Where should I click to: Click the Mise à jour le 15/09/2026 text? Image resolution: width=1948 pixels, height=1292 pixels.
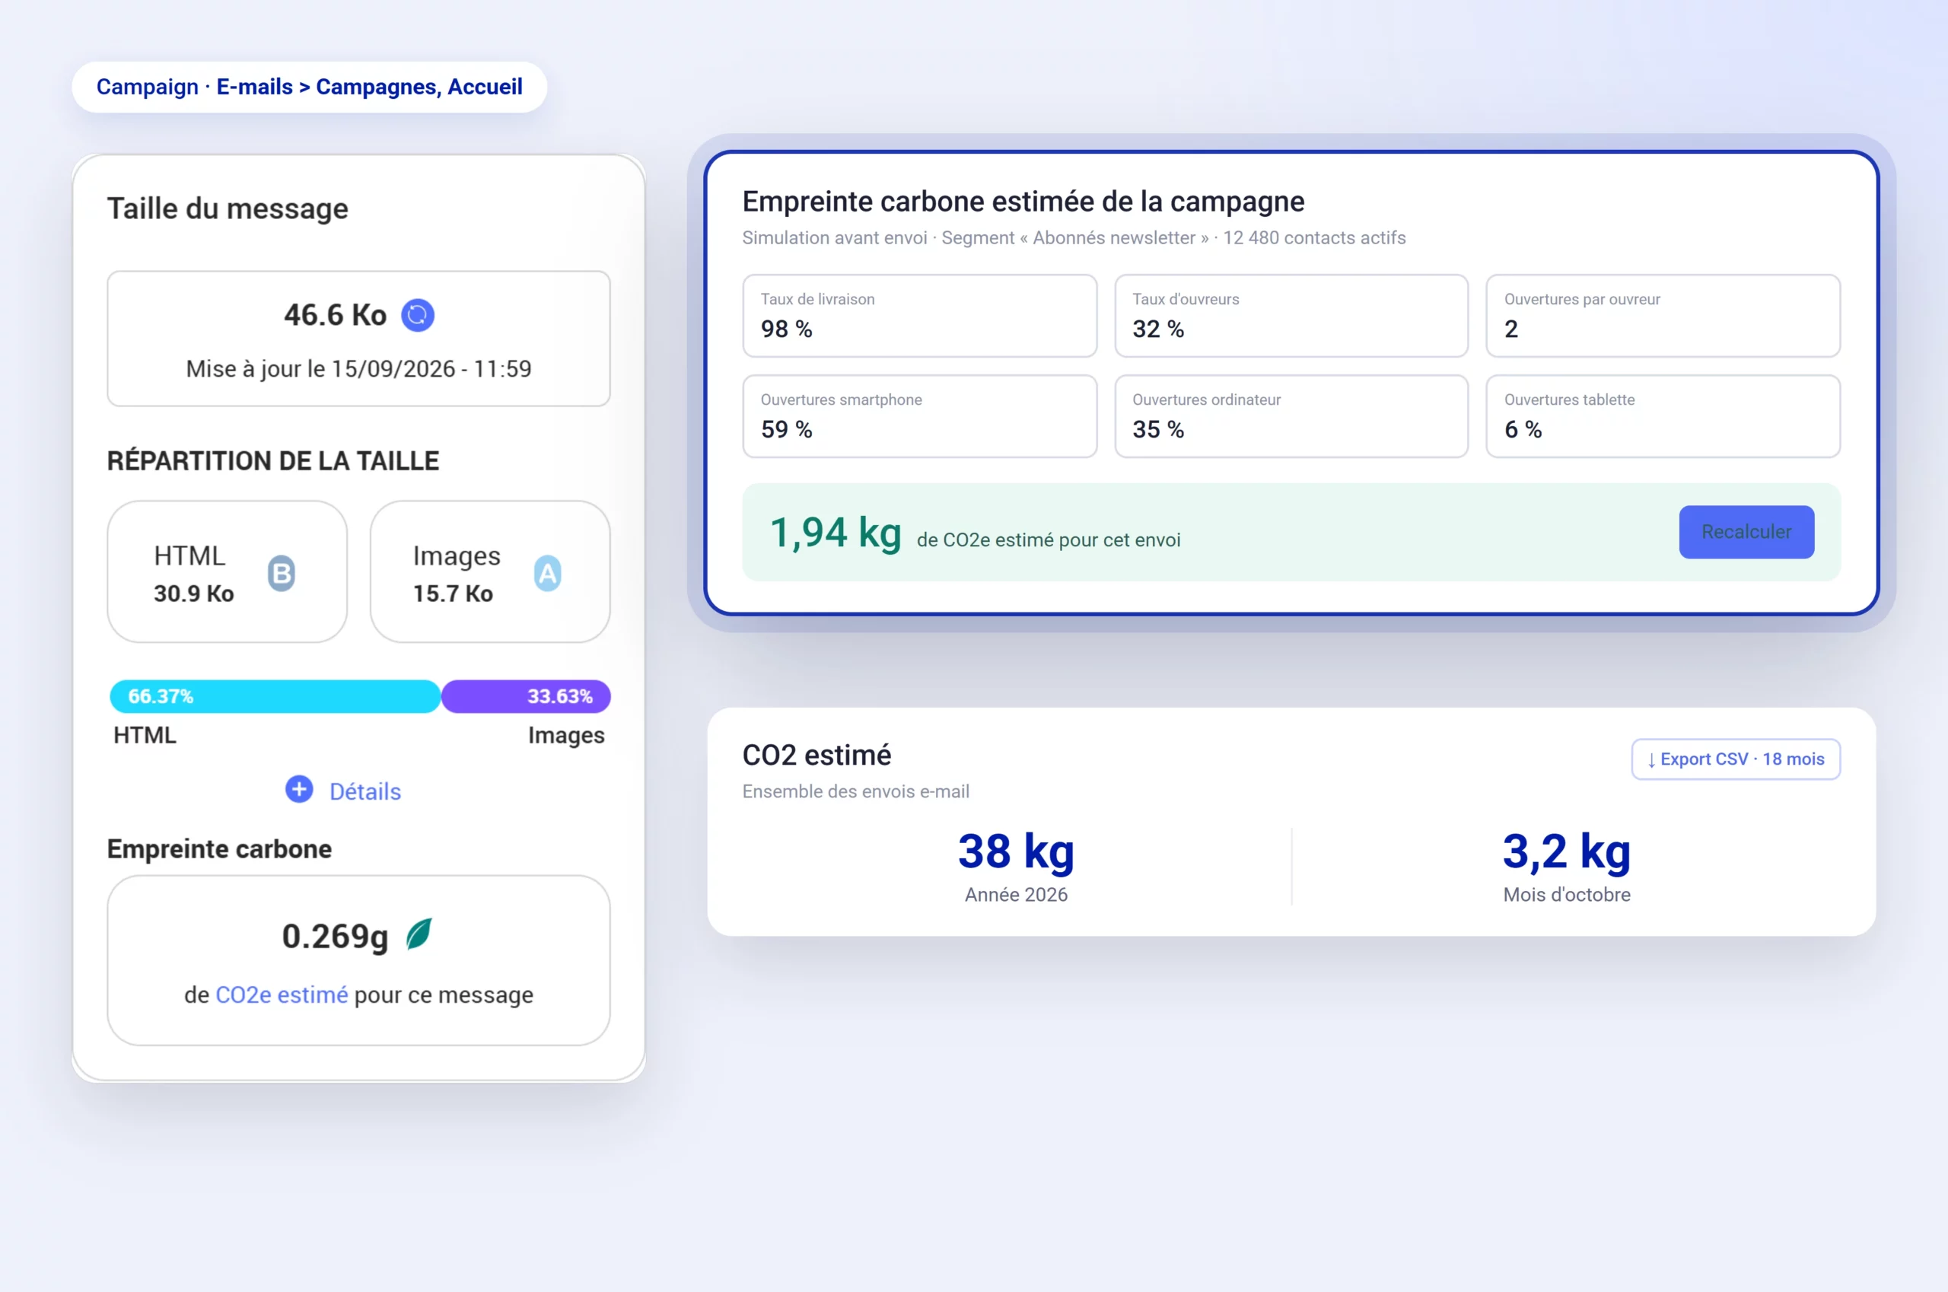pos(358,368)
